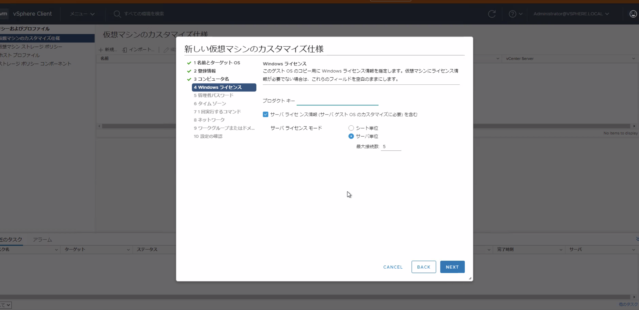Click the search magnifier in the top bar
The height and width of the screenshot is (310, 639).
click(117, 14)
